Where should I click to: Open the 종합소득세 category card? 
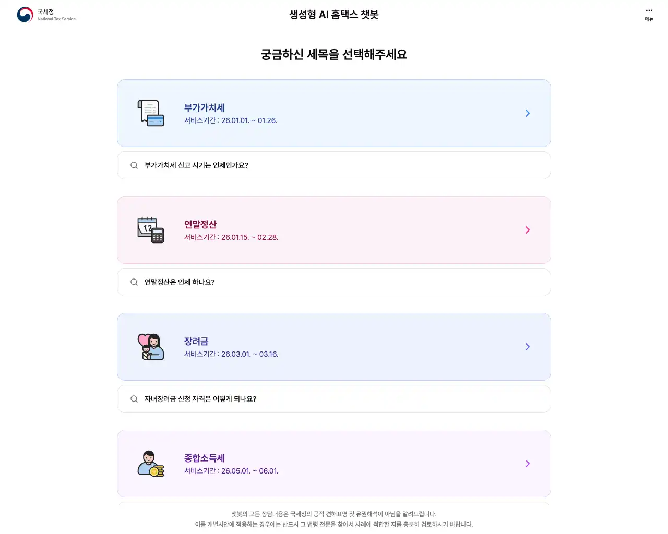334,463
